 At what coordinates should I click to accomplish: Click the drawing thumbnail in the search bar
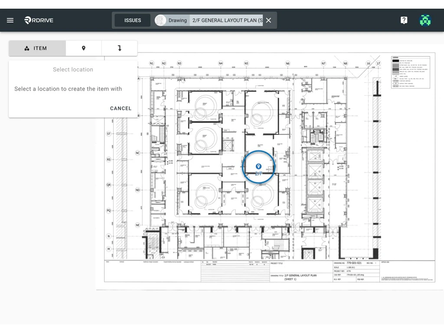click(x=160, y=20)
